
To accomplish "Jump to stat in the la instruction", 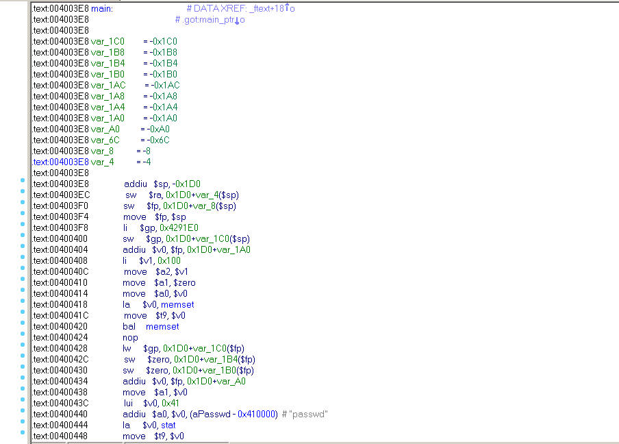I will (x=168, y=425).
